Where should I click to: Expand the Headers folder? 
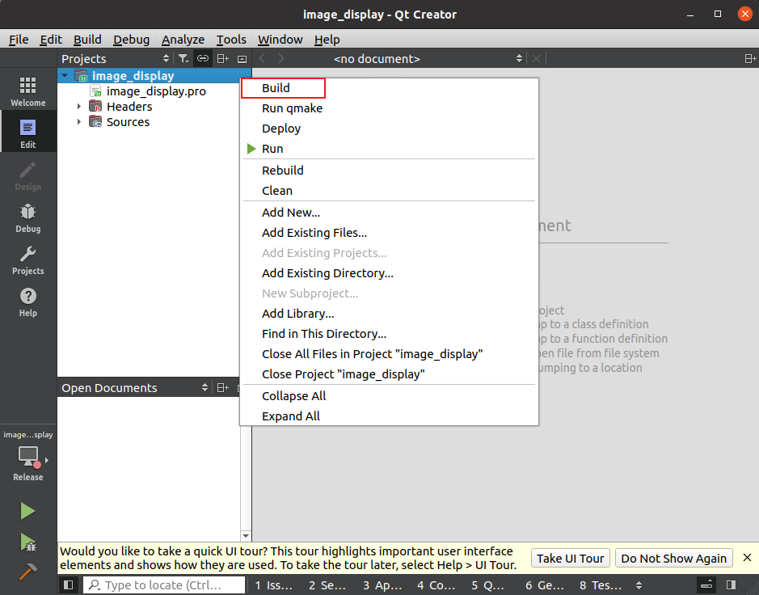click(x=79, y=107)
